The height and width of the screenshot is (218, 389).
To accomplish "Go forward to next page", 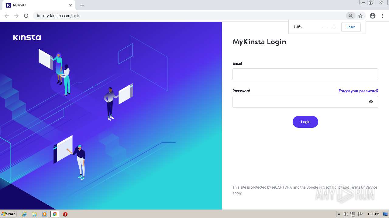I will (x=16, y=16).
